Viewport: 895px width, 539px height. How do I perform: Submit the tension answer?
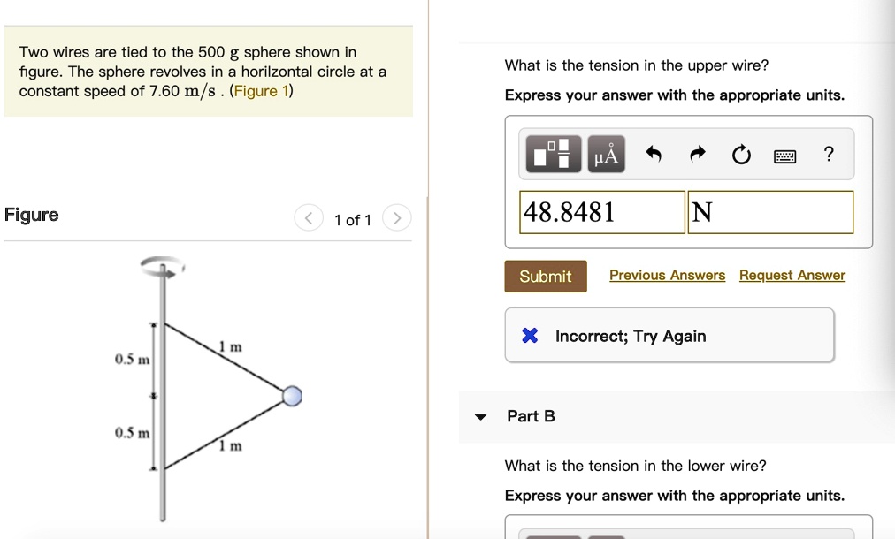pyautogui.click(x=545, y=276)
